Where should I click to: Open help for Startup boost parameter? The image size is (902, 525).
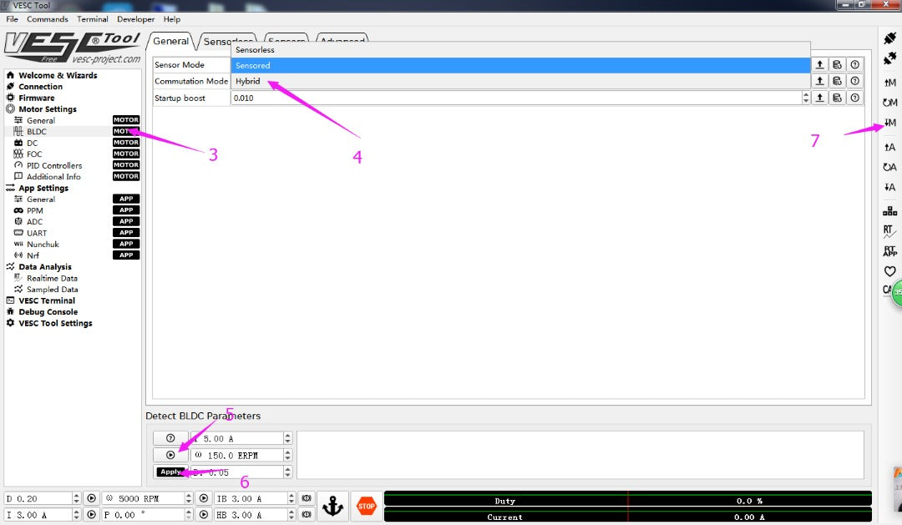855,98
